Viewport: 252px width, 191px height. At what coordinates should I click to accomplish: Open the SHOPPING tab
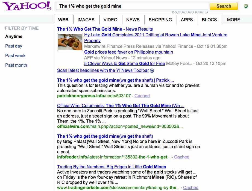point(160,20)
